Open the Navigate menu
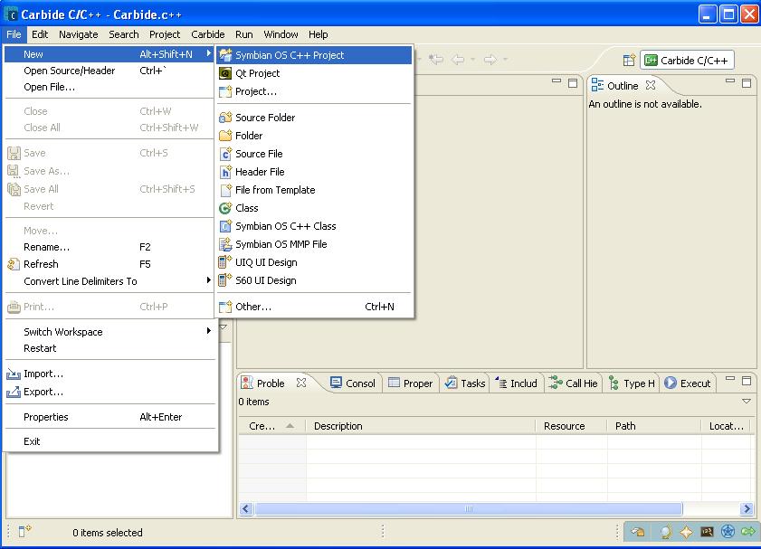The width and height of the screenshot is (761, 549). [78, 34]
